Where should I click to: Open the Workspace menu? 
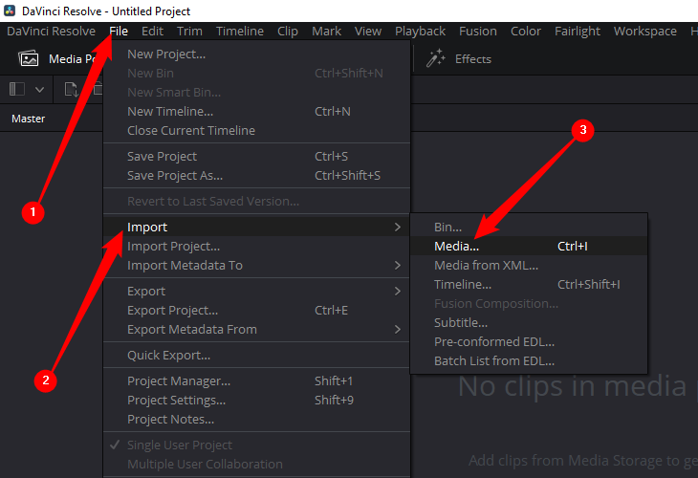point(645,32)
